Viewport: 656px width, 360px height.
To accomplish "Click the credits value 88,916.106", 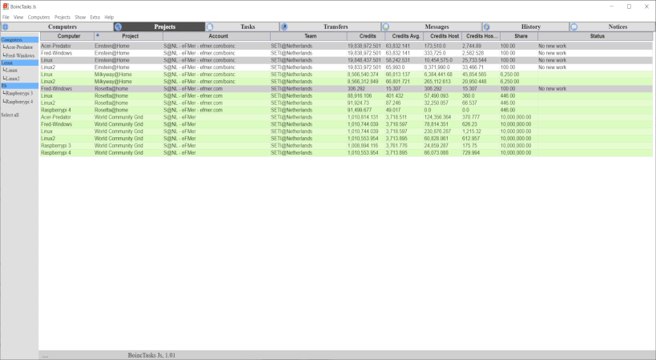I will 360,96.
